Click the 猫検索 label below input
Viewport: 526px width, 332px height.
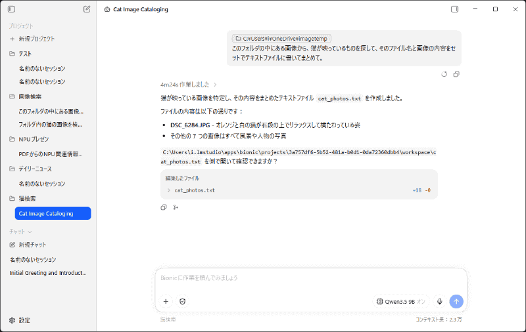(168, 320)
